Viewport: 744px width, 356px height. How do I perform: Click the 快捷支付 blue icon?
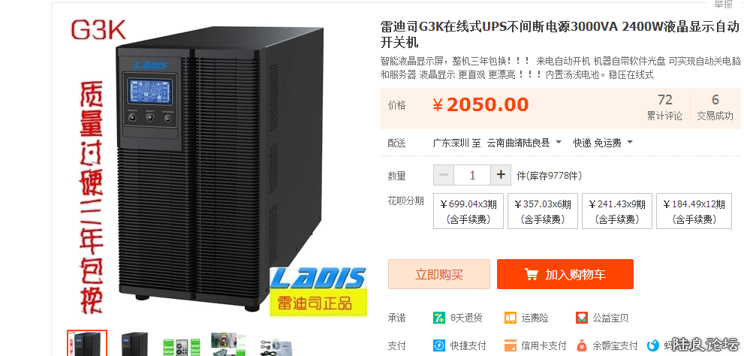coord(439,345)
